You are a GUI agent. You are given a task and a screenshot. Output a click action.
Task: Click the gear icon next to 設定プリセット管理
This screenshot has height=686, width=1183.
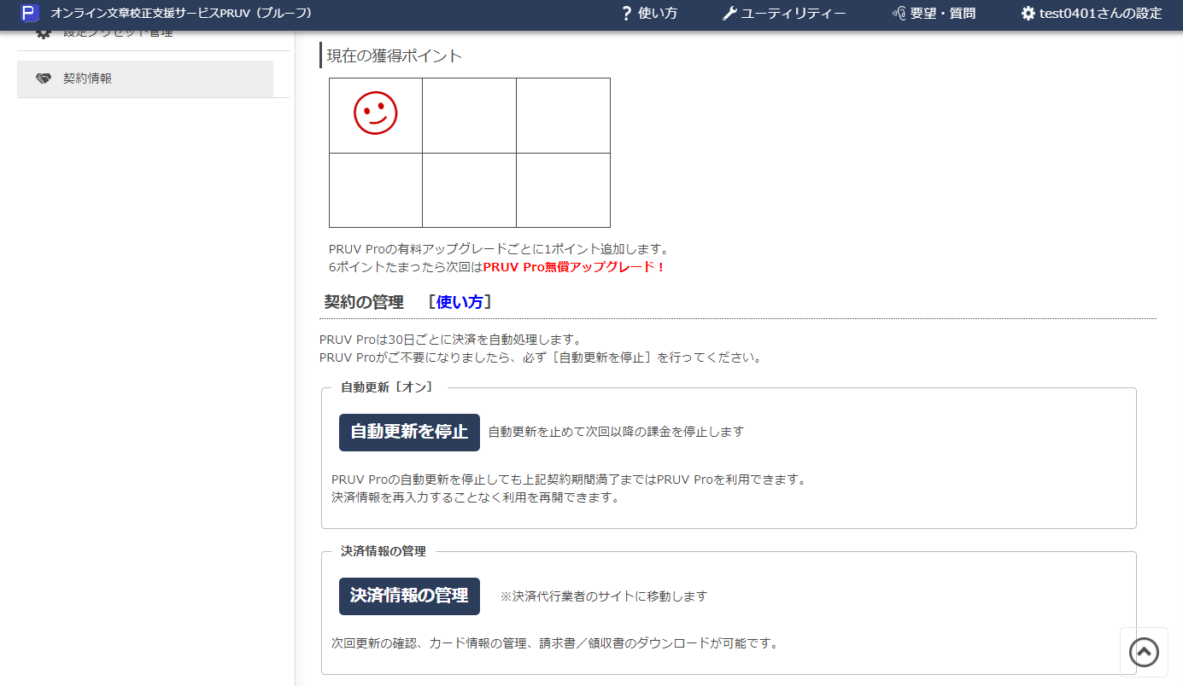[43, 31]
